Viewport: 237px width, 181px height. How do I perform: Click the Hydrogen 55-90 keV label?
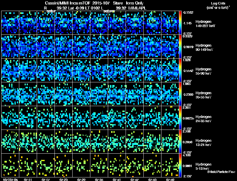(x=204, y=71)
